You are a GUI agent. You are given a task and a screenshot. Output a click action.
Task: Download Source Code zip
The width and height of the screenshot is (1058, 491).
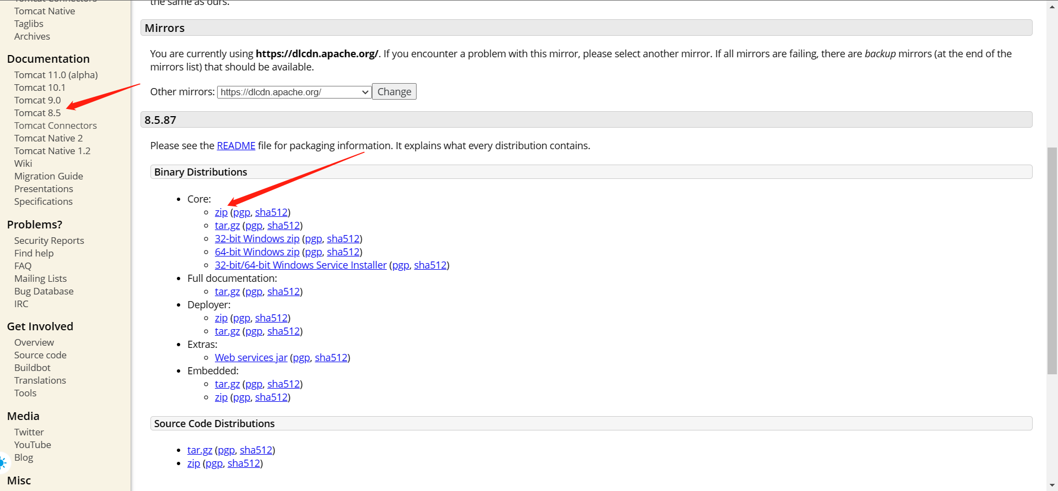tap(193, 463)
